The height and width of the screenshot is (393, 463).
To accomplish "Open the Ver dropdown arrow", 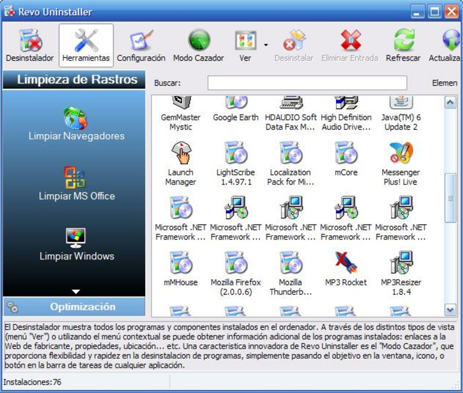I will [266, 45].
